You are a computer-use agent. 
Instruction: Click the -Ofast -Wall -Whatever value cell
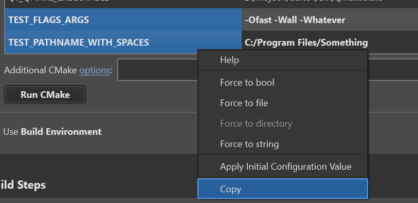pyautogui.click(x=330, y=20)
